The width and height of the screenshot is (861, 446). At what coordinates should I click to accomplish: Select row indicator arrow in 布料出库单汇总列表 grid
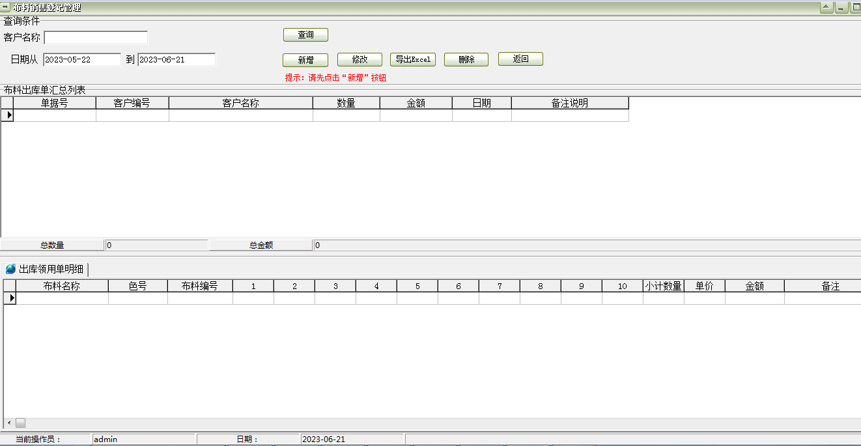(7, 115)
